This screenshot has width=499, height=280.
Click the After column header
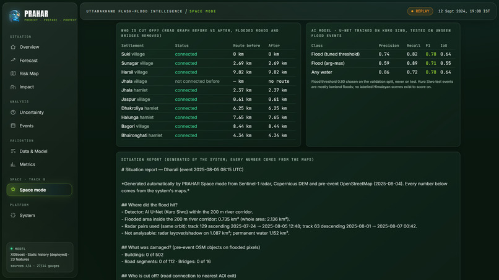[274, 46]
